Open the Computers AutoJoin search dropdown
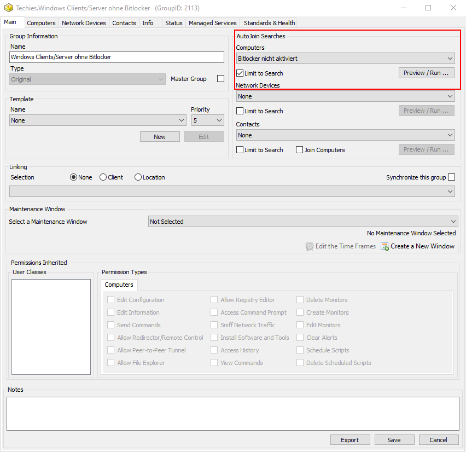This screenshot has height=452, width=466. pos(345,59)
